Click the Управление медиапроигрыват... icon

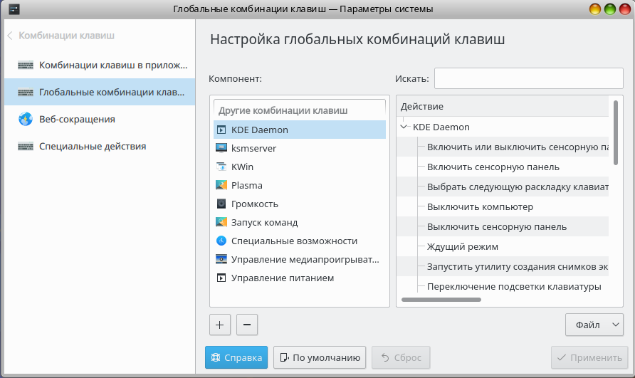(x=221, y=259)
